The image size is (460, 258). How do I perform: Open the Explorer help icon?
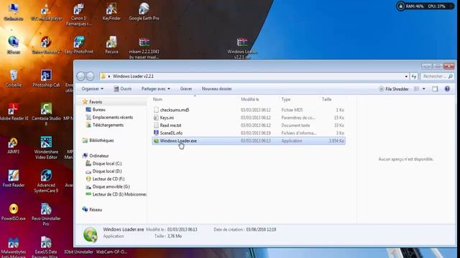click(x=447, y=89)
